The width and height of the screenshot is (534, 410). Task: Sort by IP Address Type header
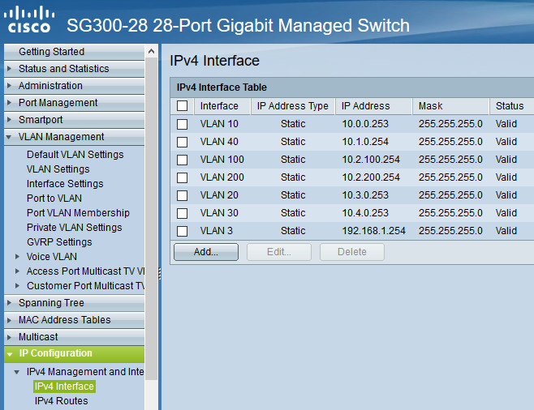[293, 106]
